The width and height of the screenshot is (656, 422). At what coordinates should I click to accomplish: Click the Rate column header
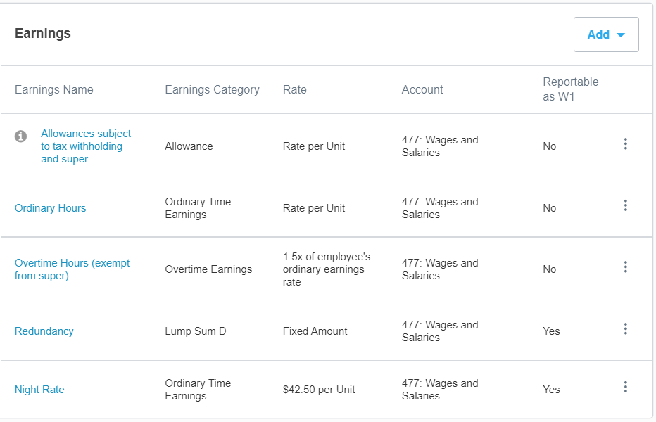point(295,89)
